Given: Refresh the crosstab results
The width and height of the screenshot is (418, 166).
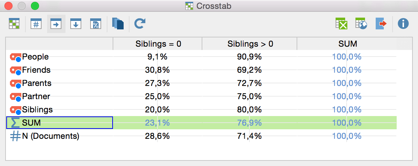Looking at the screenshot, I should point(140,24).
